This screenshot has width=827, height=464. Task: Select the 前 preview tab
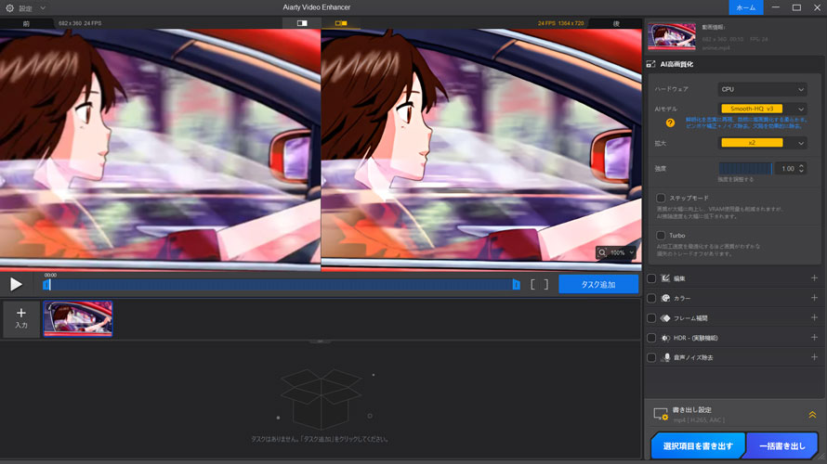point(26,24)
